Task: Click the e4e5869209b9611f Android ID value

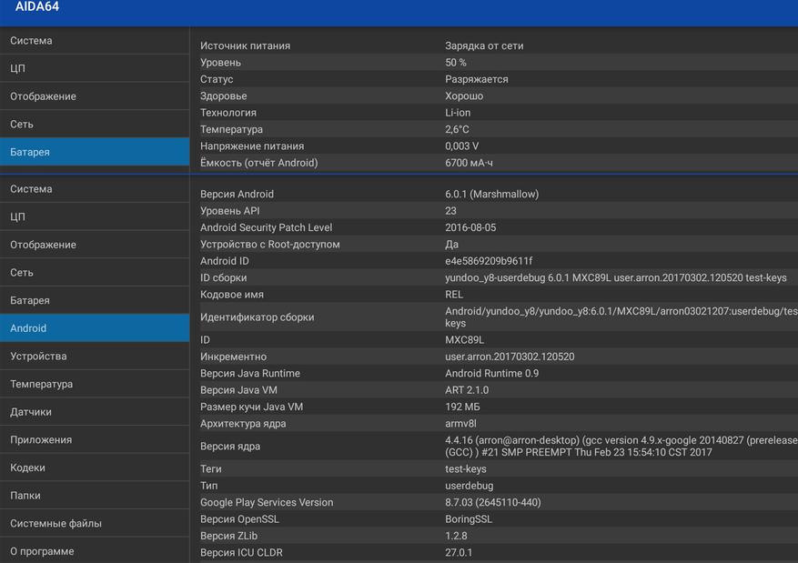Action: click(x=489, y=261)
